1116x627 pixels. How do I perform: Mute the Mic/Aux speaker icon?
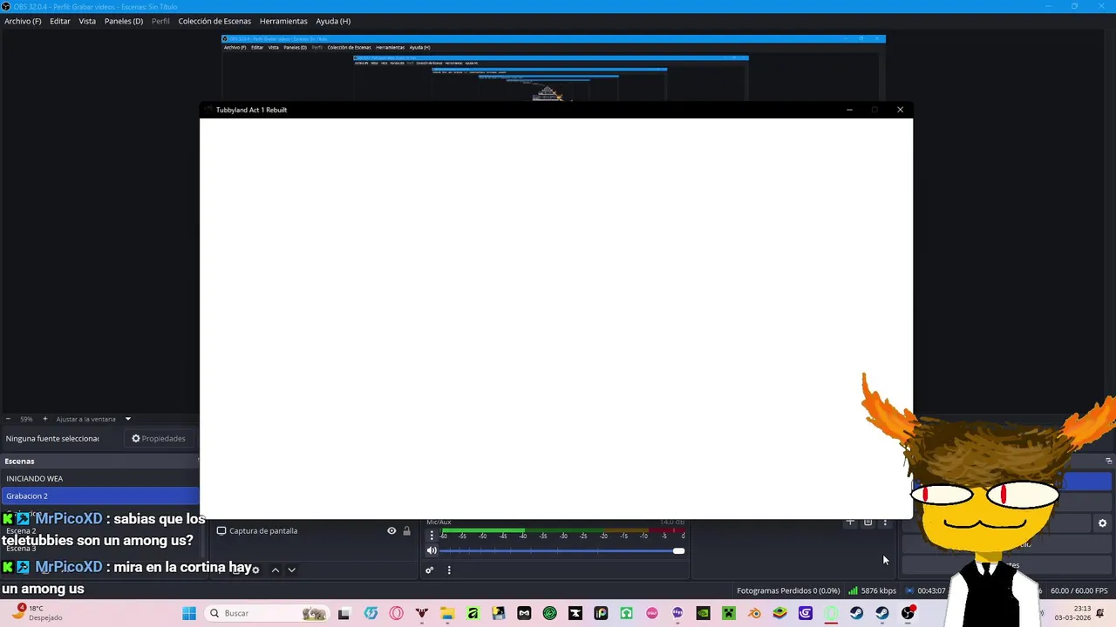click(x=432, y=550)
